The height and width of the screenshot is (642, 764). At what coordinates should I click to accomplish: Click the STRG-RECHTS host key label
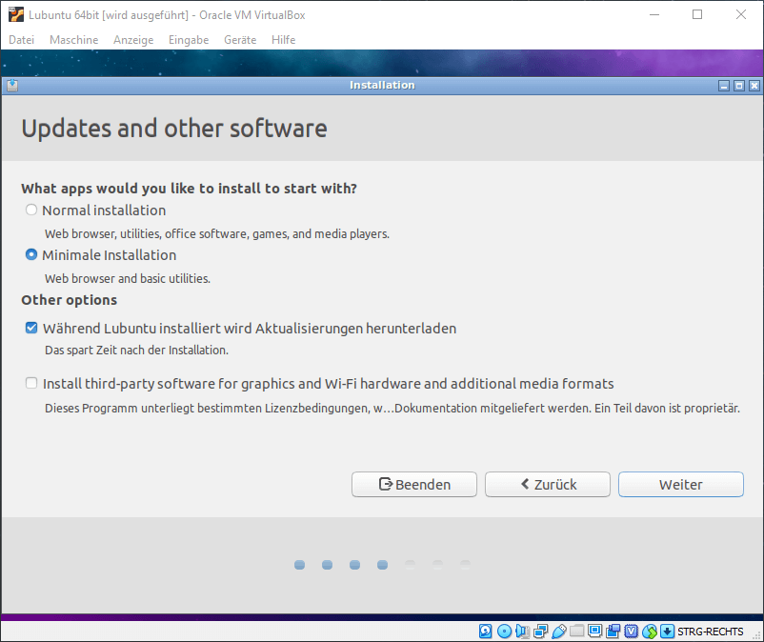711,632
